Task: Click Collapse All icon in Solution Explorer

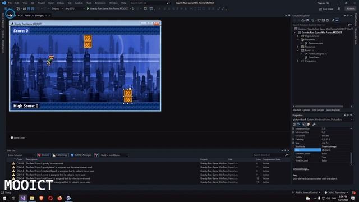Action: [x=323, y=20]
